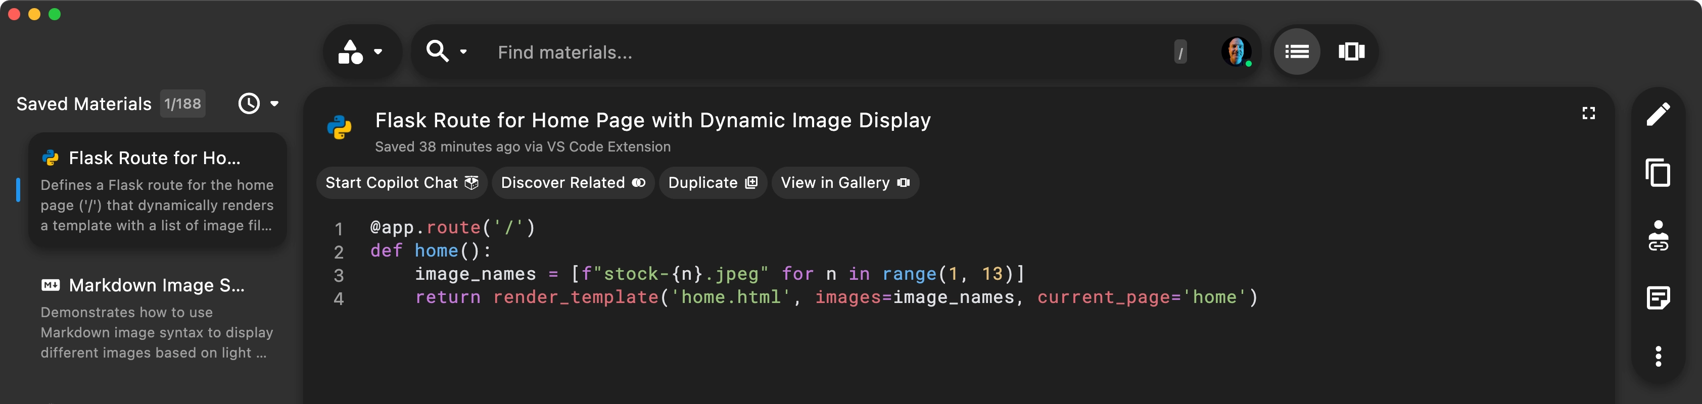
Task: Open related people and links icon
Action: point(1658,236)
